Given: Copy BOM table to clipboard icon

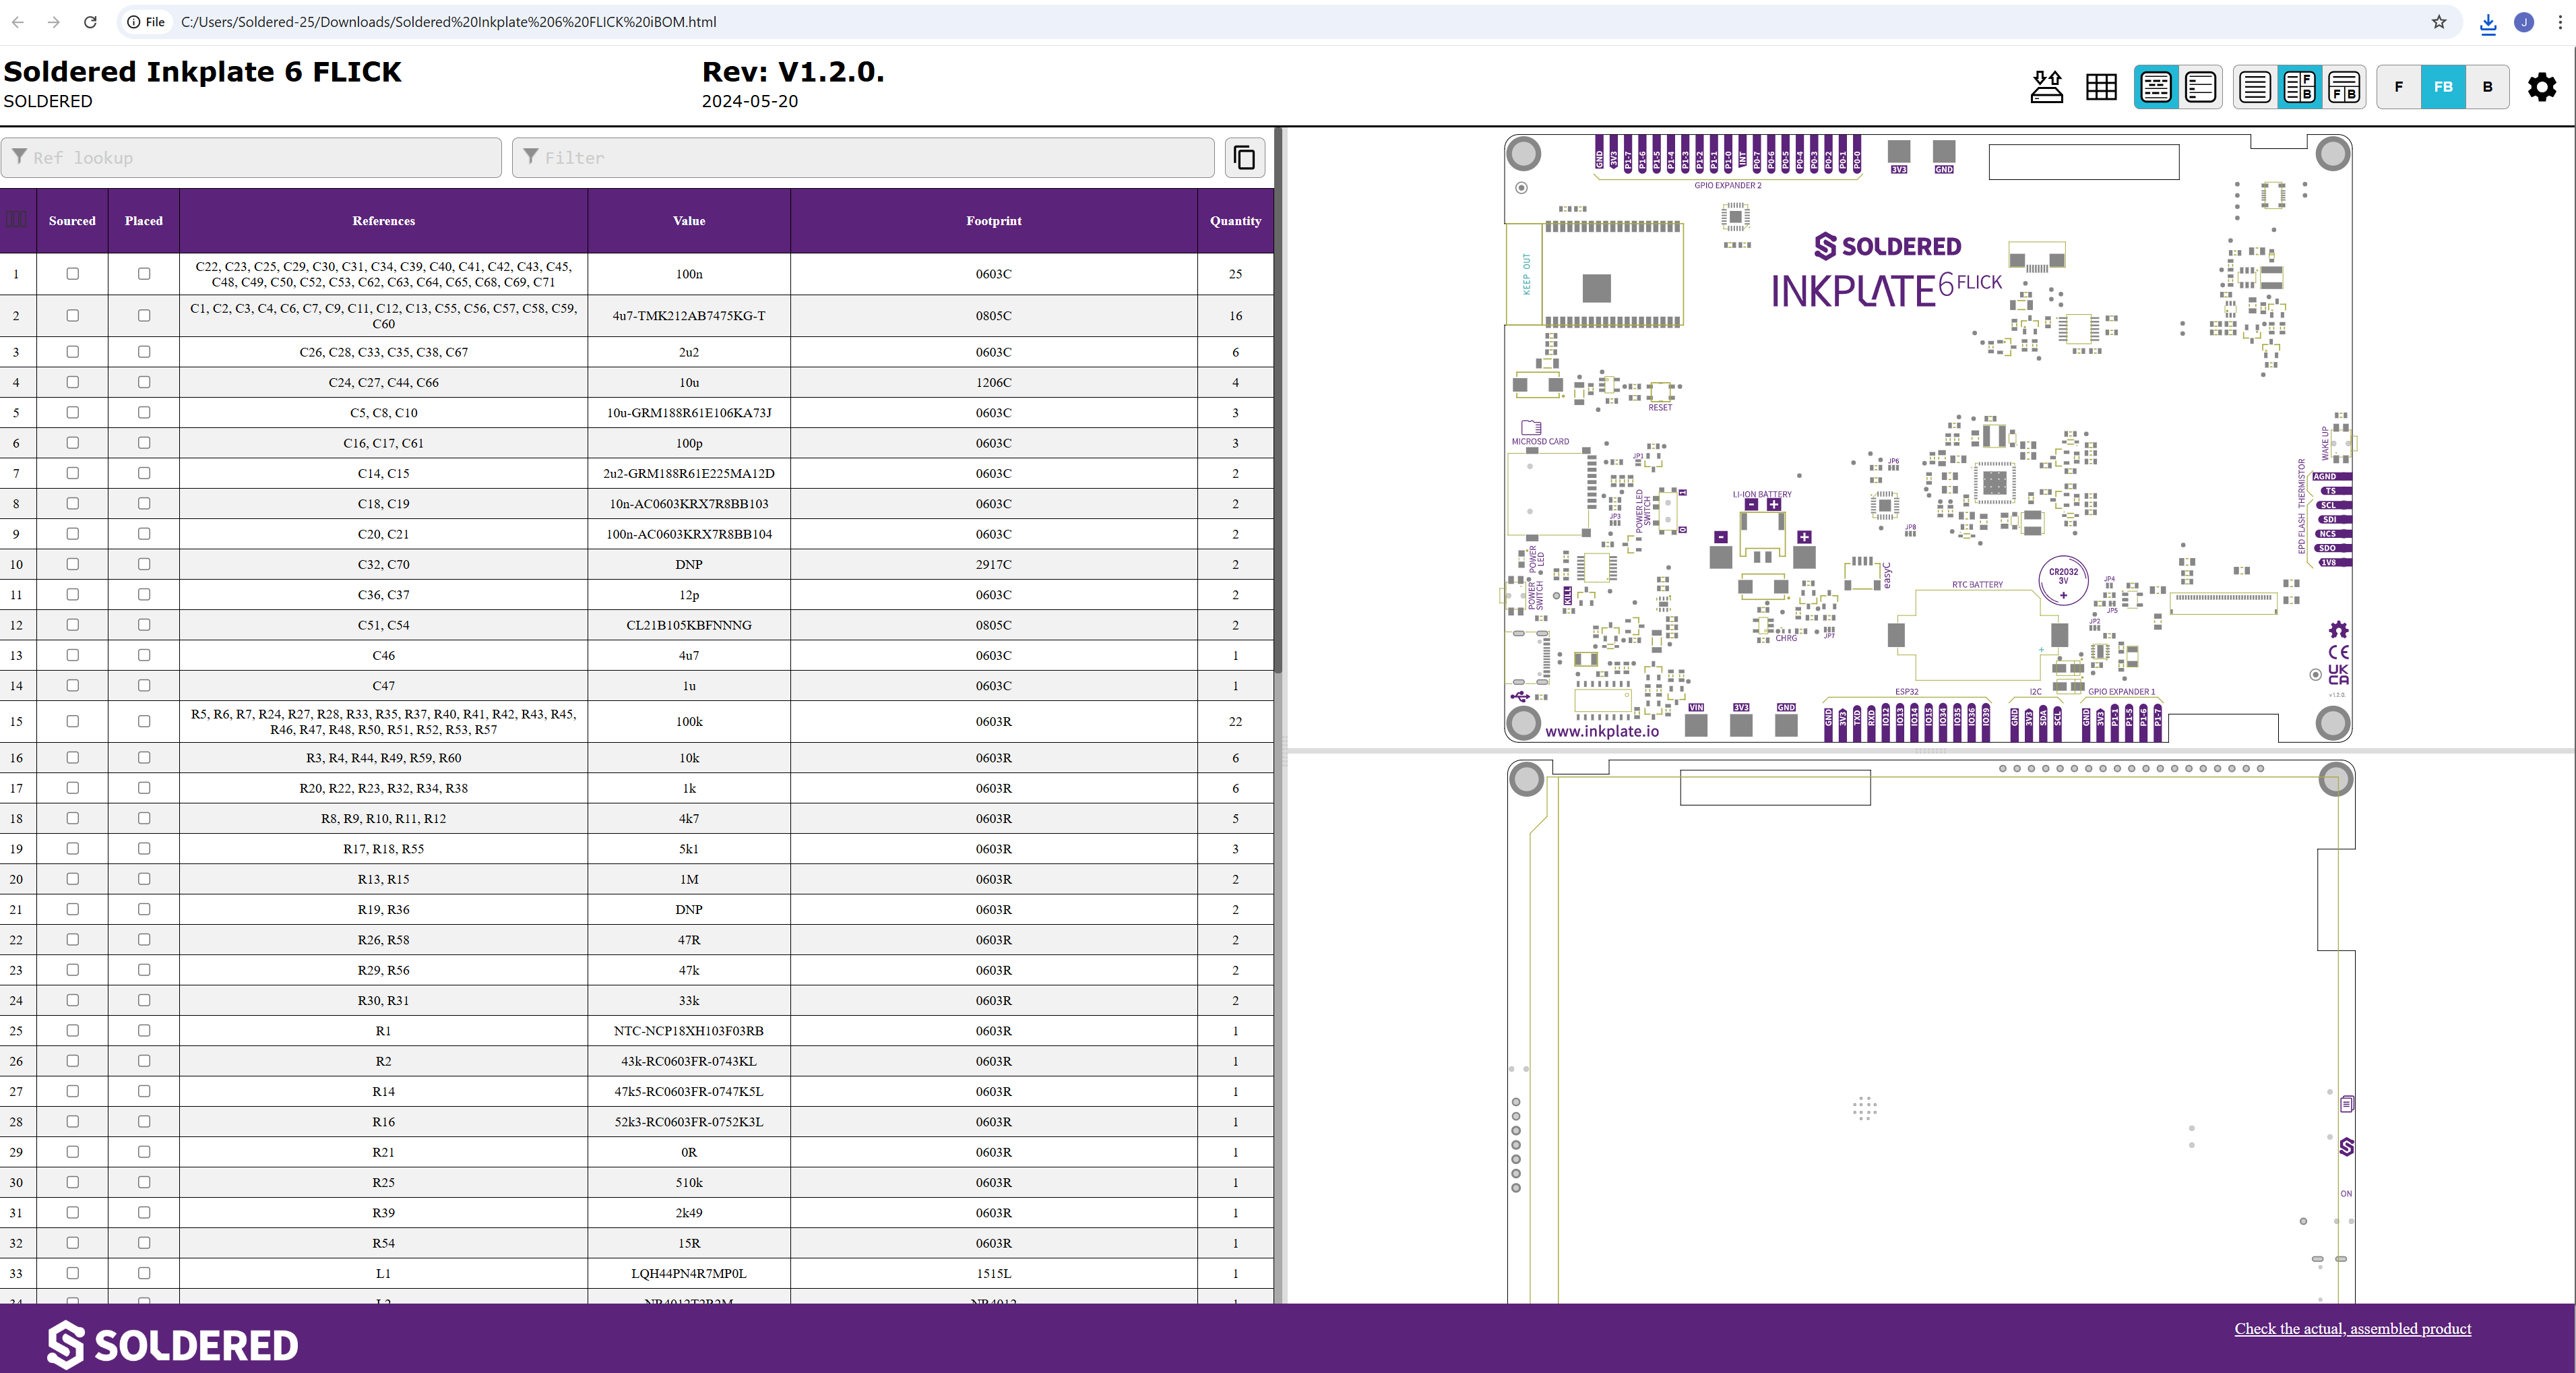Looking at the screenshot, I should (x=1244, y=158).
